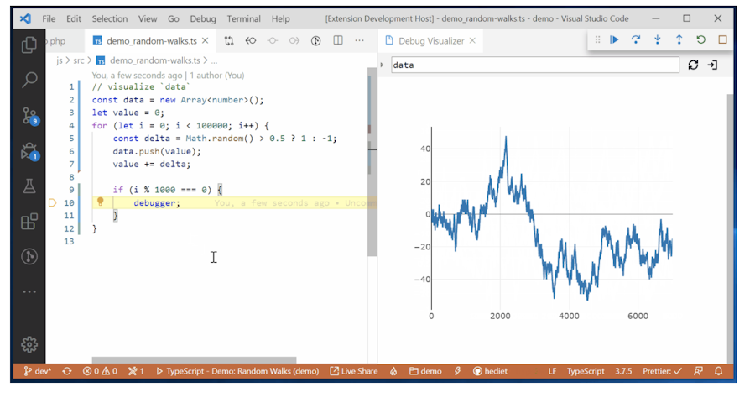The image size is (755, 398).
Task: Open the Selection menu
Action: coord(110,18)
